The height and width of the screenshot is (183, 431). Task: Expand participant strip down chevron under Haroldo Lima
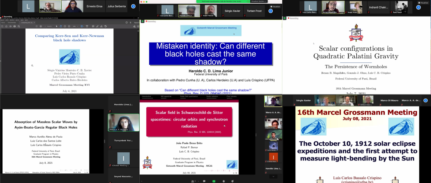point(273,176)
